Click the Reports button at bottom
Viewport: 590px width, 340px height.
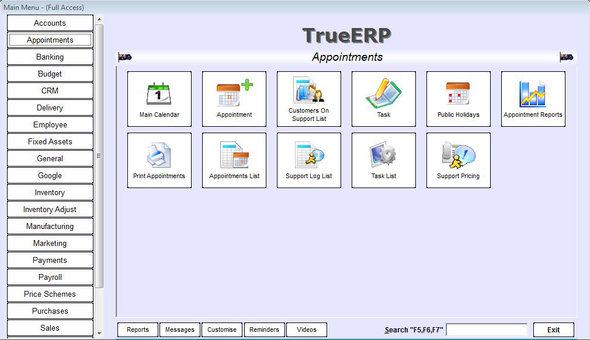point(138,329)
